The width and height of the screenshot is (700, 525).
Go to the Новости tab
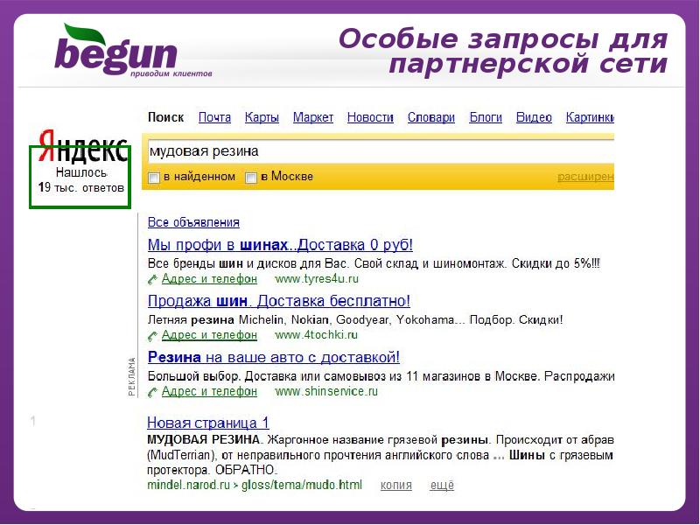click(x=370, y=117)
